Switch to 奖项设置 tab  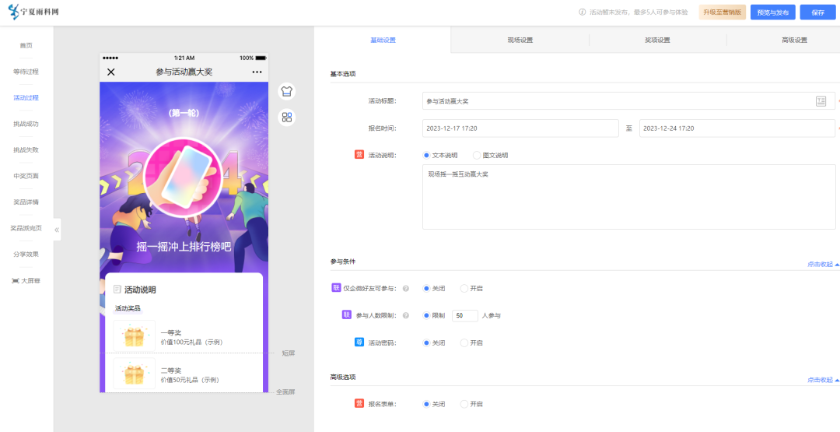(x=657, y=40)
